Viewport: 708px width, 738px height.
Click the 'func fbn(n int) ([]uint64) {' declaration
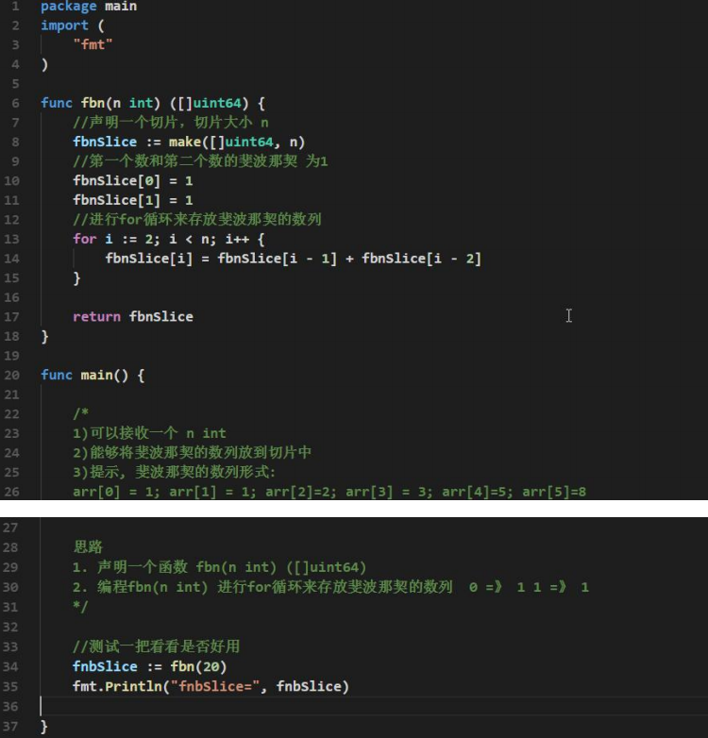point(153,103)
